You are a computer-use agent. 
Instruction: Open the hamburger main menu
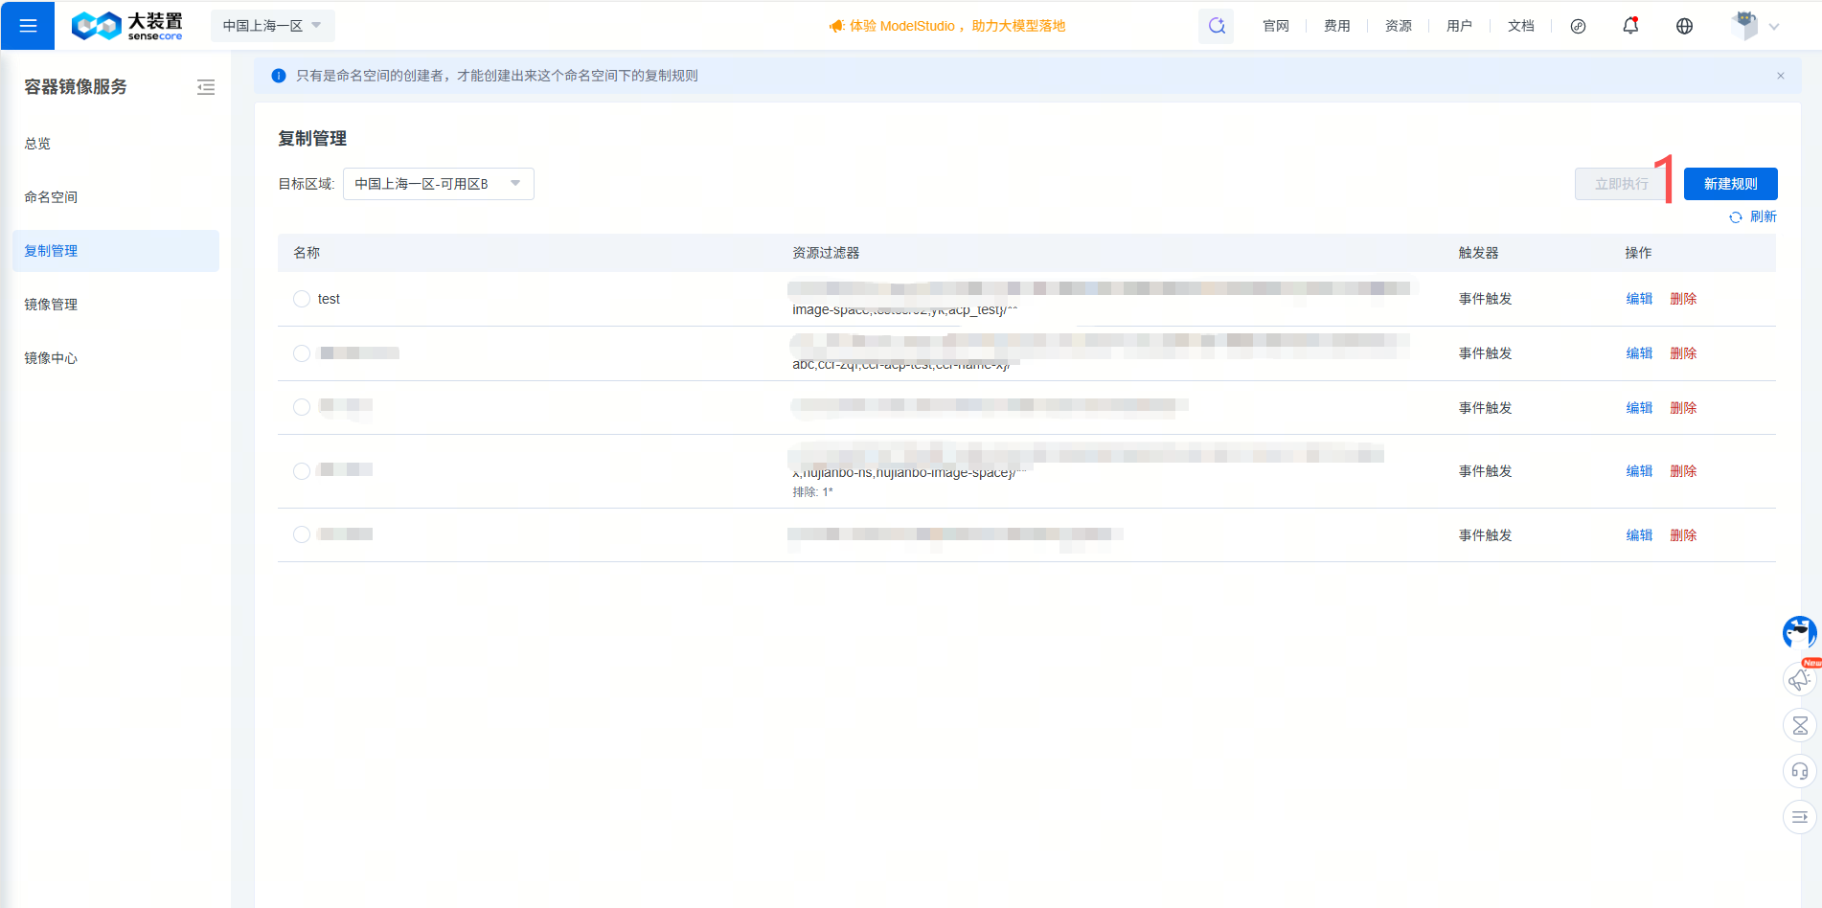[28, 26]
